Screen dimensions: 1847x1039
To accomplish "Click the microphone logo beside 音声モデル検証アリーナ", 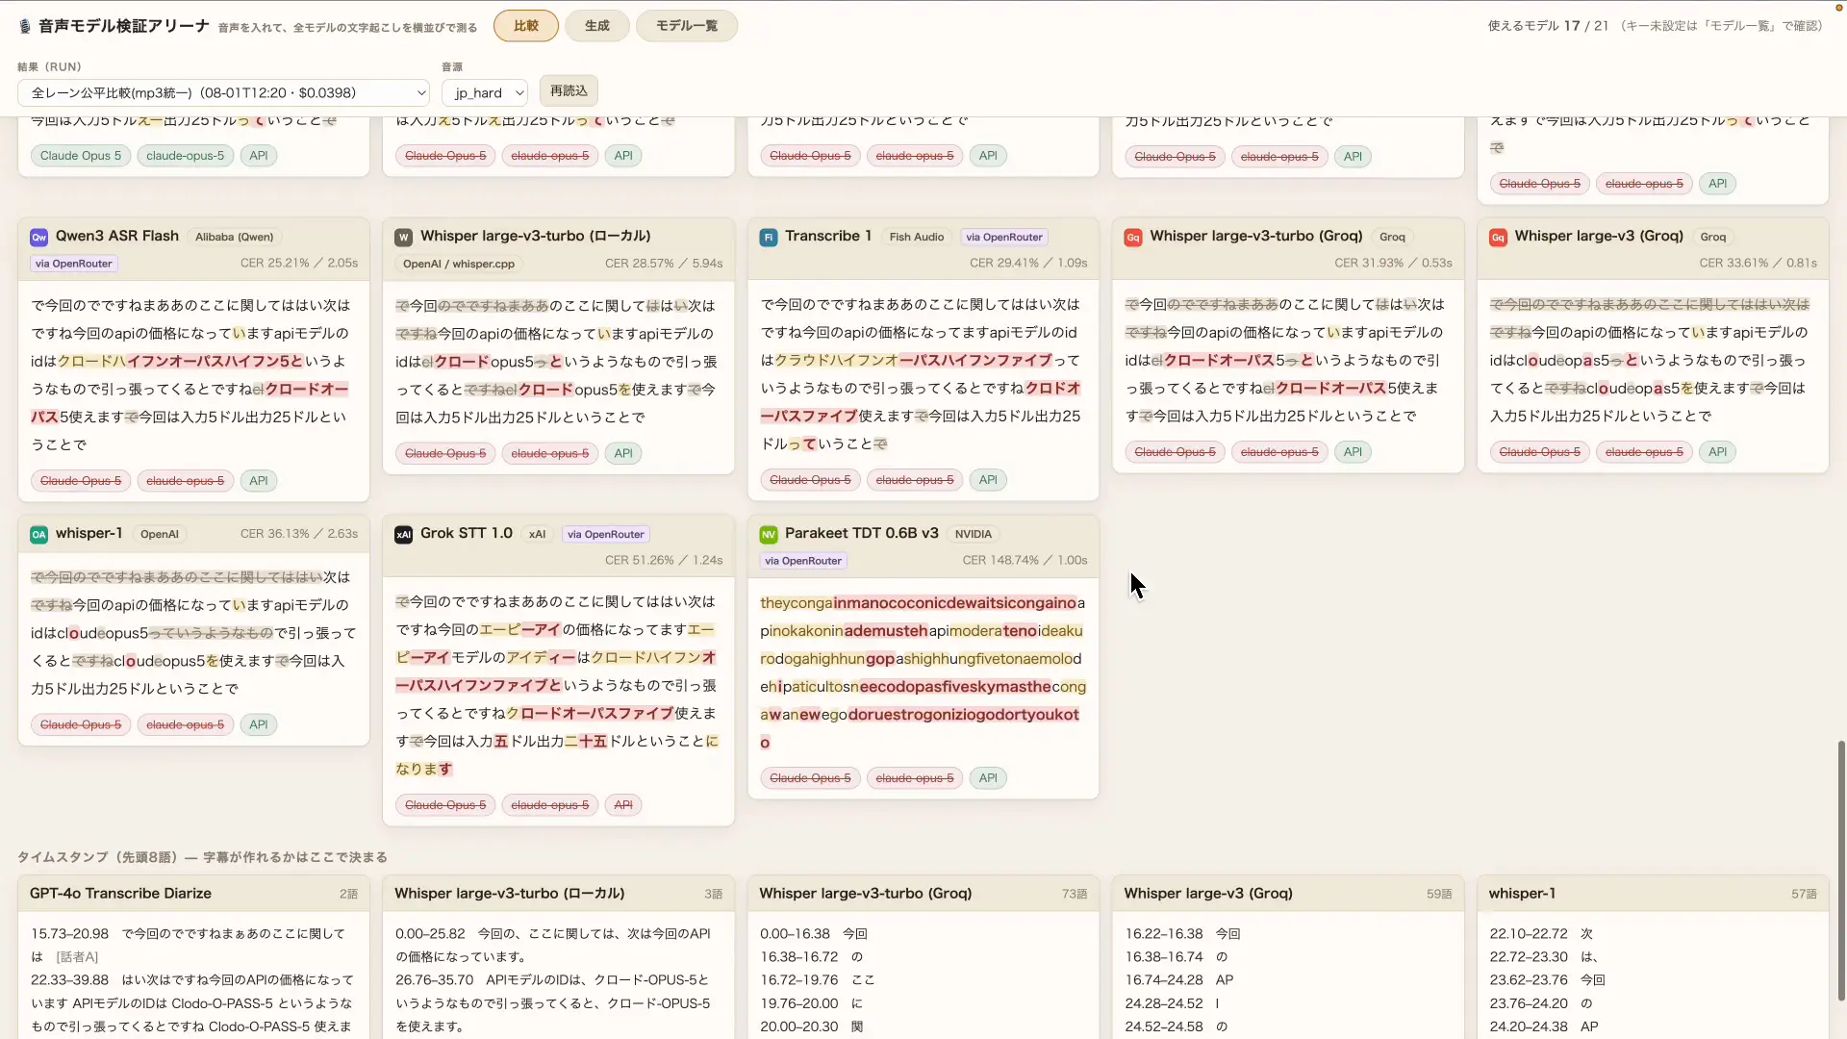I will pos(25,26).
